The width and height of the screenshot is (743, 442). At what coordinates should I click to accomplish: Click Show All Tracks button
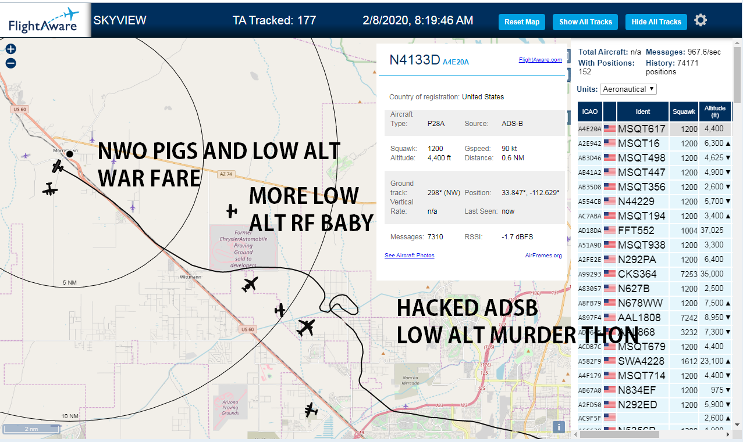pos(585,22)
